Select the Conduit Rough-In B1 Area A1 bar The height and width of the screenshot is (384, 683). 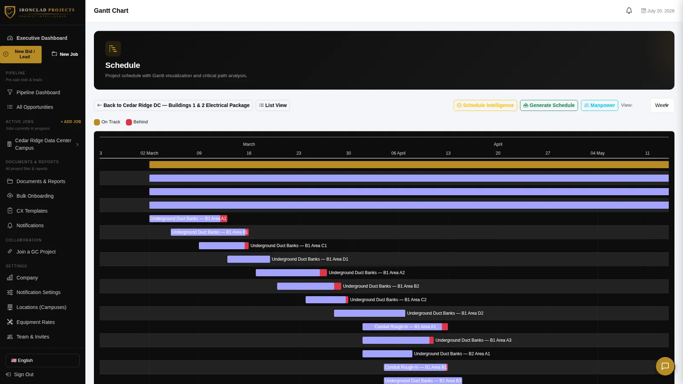405,327
